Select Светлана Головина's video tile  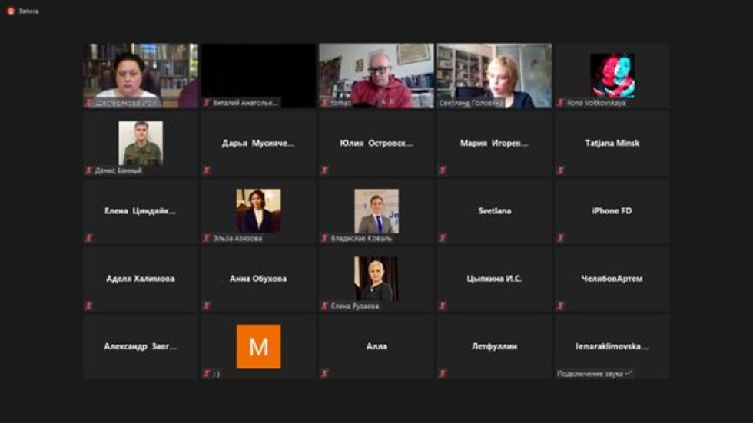click(x=494, y=76)
